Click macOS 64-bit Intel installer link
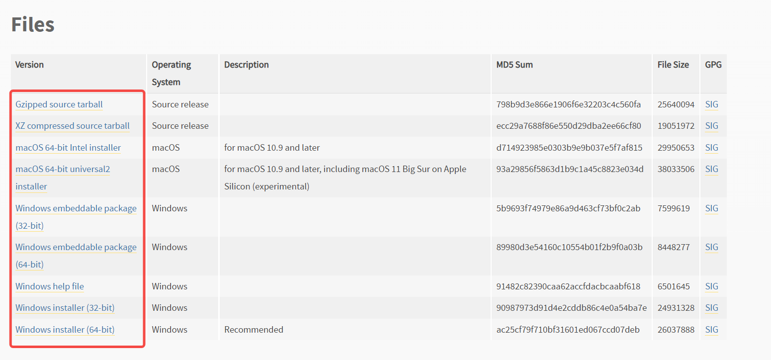Image resolution: width=771 pixels, height=360 pixels. tap(68, 148)
